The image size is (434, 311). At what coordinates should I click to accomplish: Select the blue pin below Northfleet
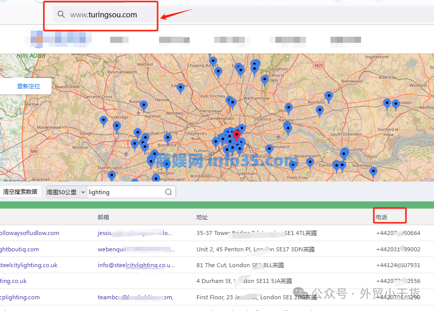click(373, 172)
